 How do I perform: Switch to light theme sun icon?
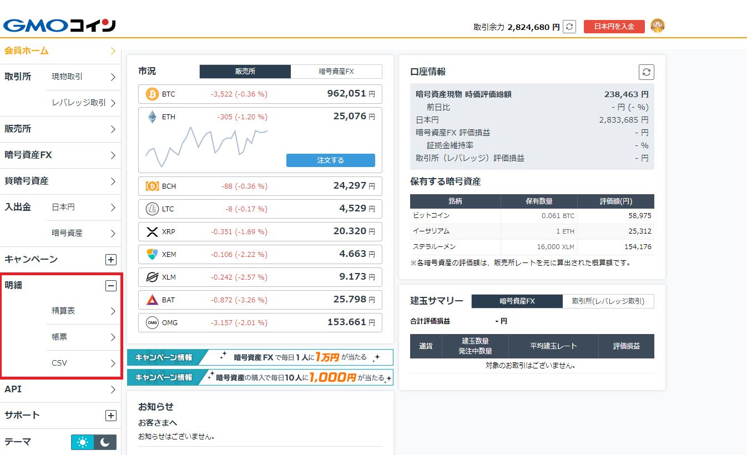click(x=83, y=442)
